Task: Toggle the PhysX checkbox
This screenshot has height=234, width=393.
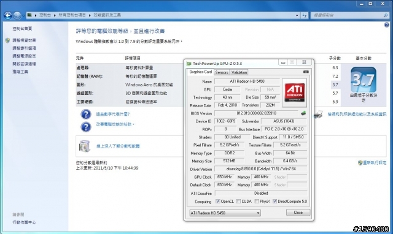Action: (x=257, y=202)
